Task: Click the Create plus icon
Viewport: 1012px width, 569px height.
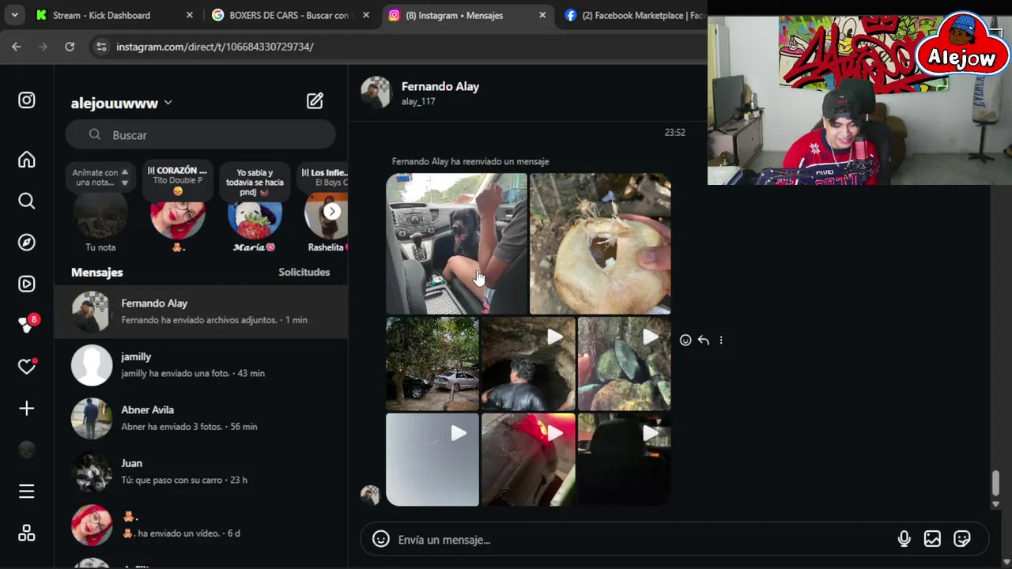Action: point(27,409)
